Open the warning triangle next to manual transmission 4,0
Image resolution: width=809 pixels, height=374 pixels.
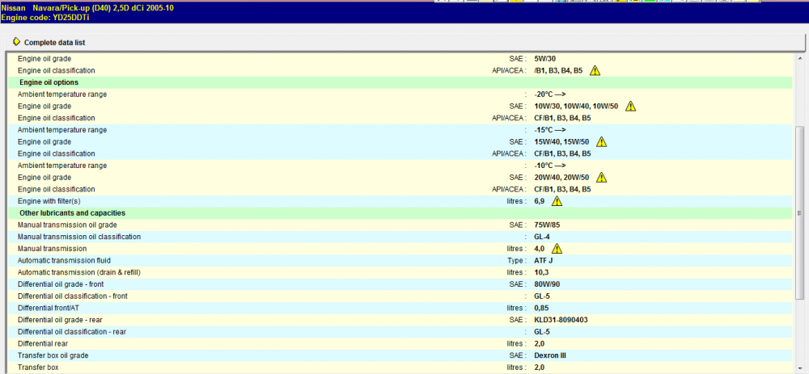click(557, 248)
